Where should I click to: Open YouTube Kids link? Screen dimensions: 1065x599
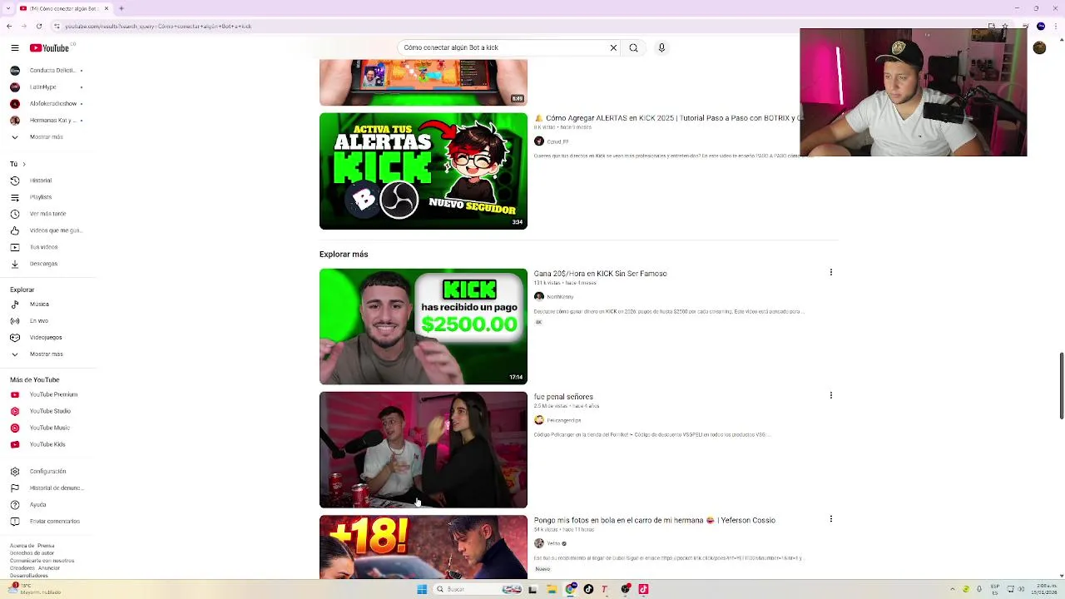(48, 444)
